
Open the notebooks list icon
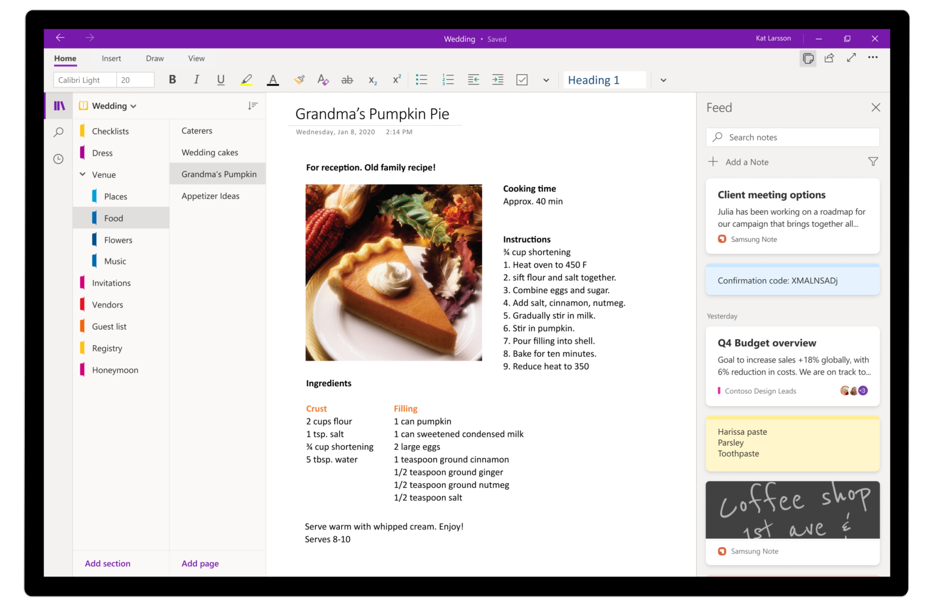[58, 105]
